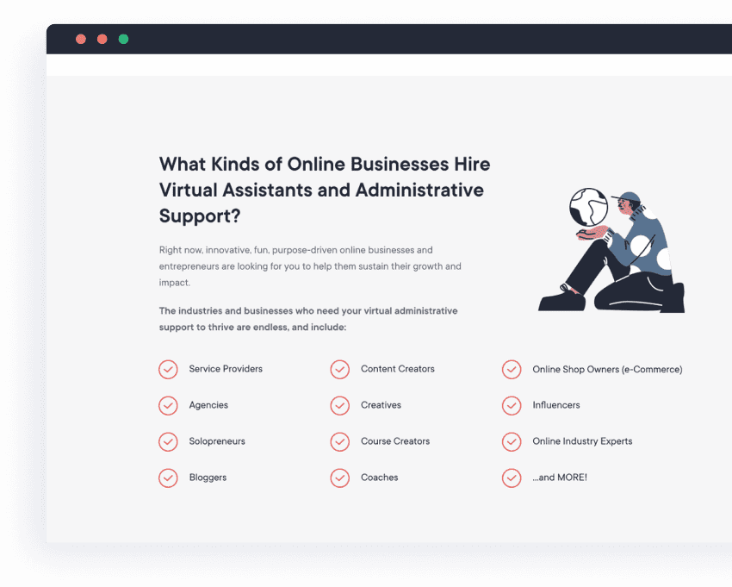Screen dimensions: 732x587
Task: Select the '...and MORE!' text
Action: click(560, 478)
